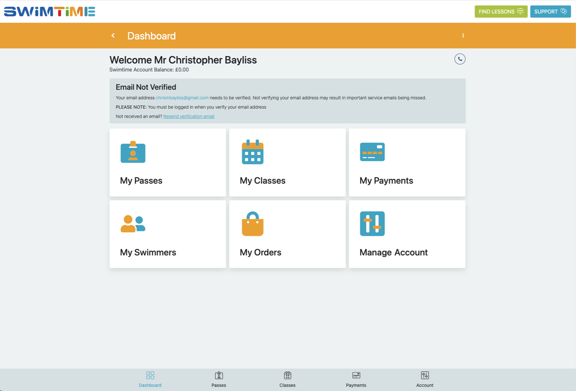
Task: Open the My Orders card title
Action: tap(260, 253)
